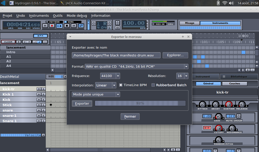Enable the Rubberband Batch checkbox
Viewport: 259px width, 152px height.
[153, 85]
